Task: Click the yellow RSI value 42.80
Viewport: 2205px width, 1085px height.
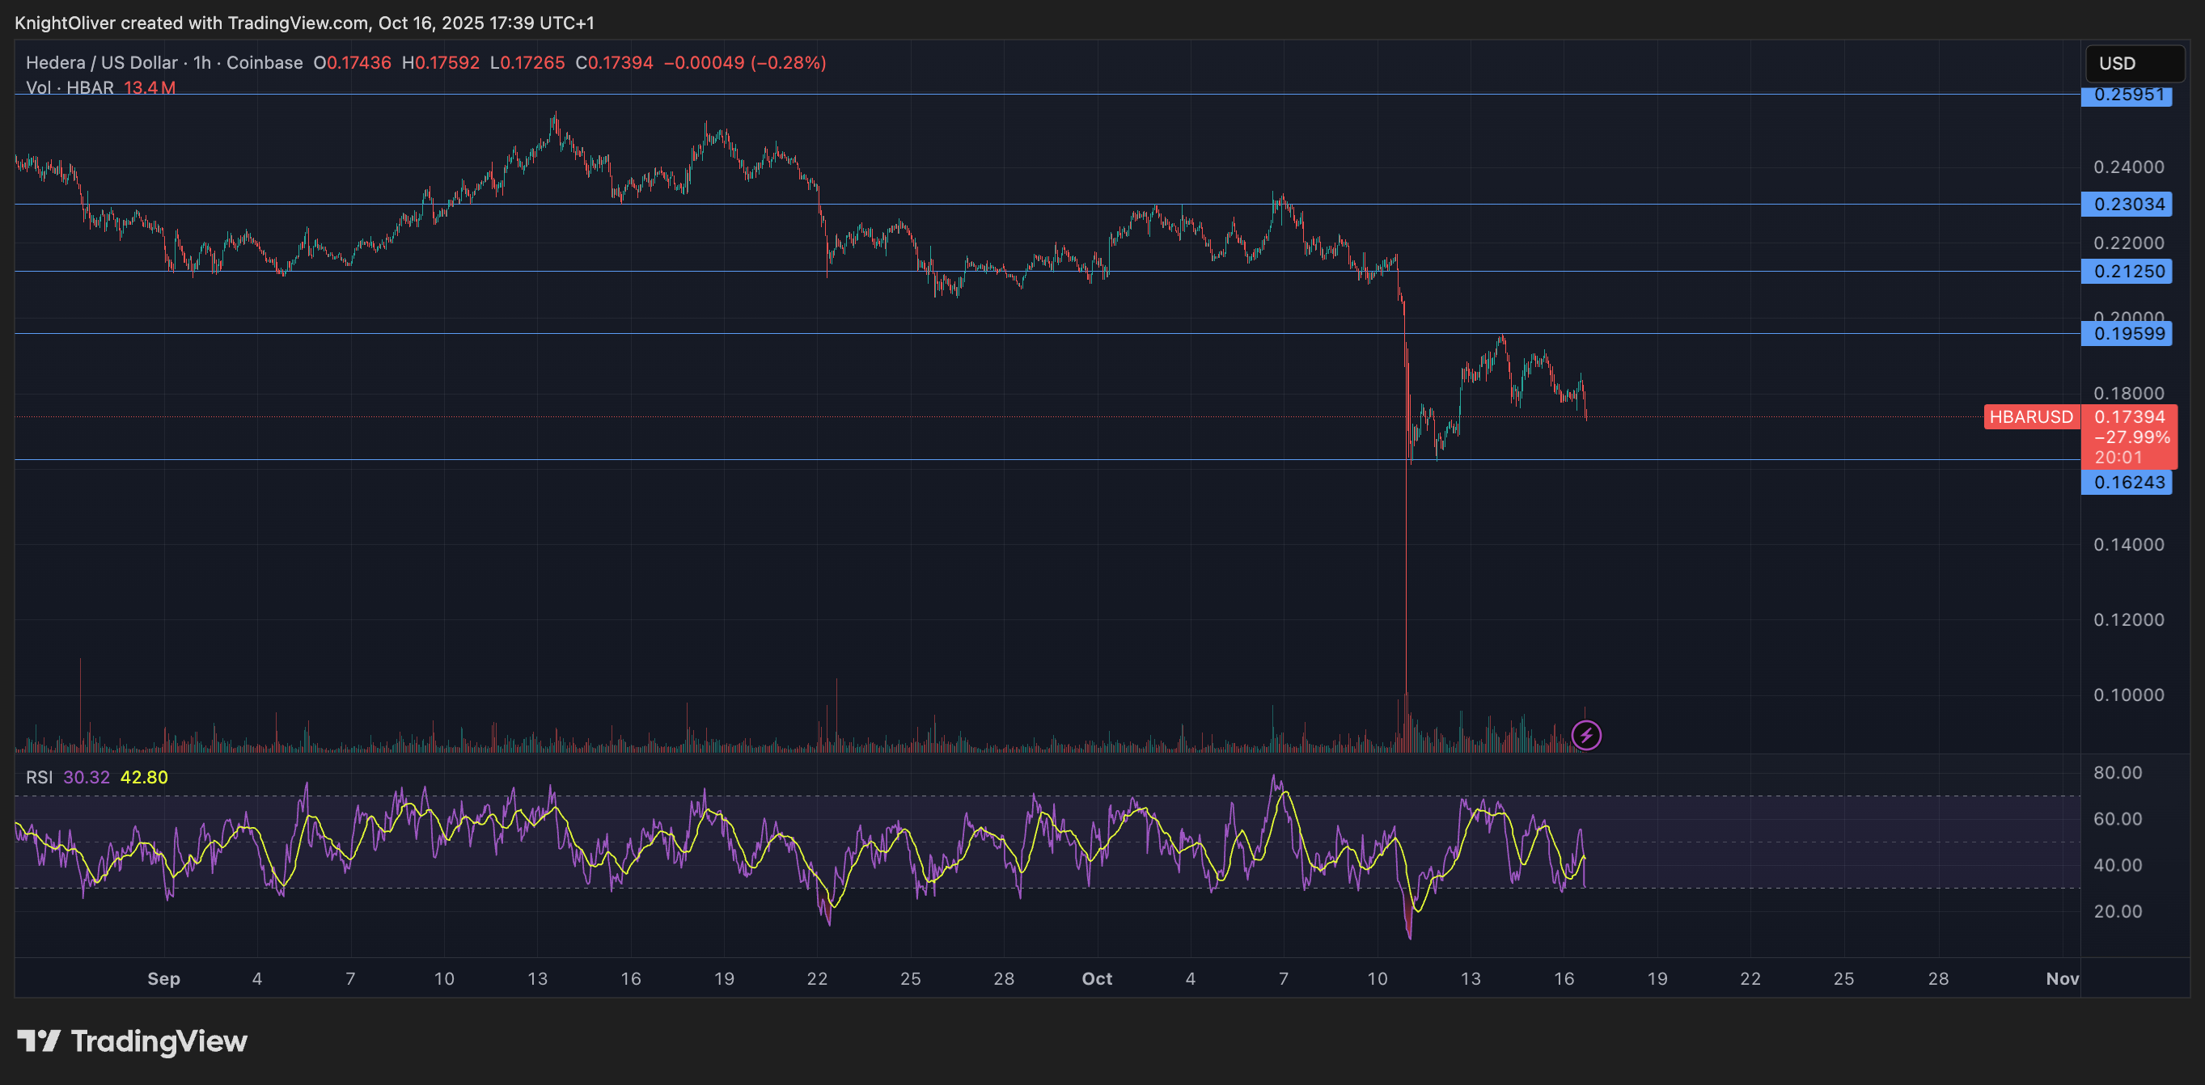Action: pyautogui.click(x=144, y=777)
